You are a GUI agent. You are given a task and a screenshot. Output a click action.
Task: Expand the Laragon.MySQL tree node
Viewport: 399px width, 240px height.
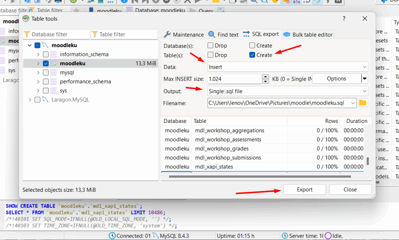pos(30,99)
